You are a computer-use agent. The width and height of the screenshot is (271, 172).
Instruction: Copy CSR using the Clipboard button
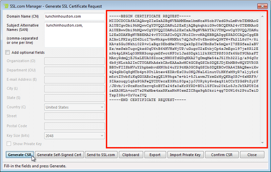coord(131,155)
